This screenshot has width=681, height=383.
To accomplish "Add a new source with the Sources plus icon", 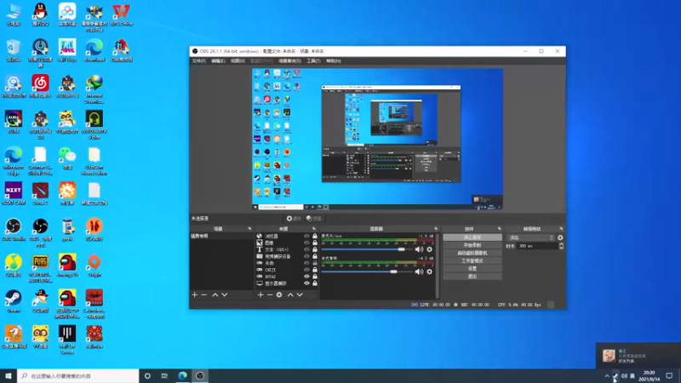I will click(x=260, y=294).
